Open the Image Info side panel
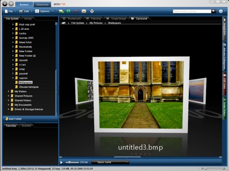Viewport: 229px width, 171px height. (x=224, y=29)
